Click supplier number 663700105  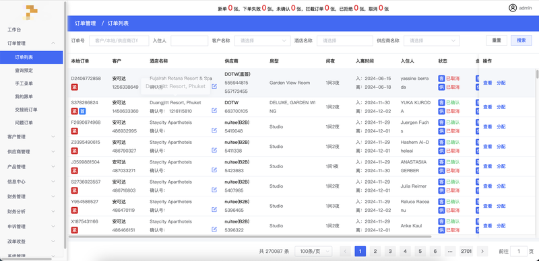[x=236, y=111]
